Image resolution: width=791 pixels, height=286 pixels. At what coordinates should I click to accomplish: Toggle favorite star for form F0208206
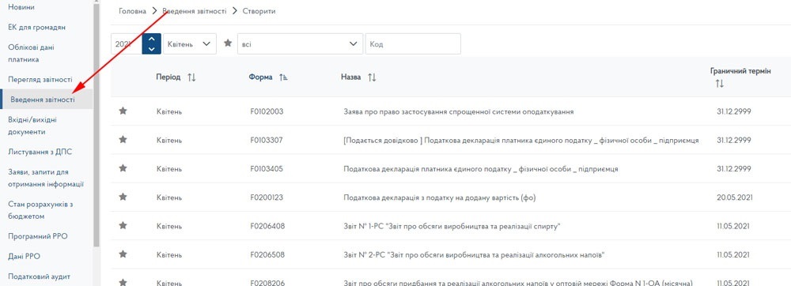coord(123,283)
